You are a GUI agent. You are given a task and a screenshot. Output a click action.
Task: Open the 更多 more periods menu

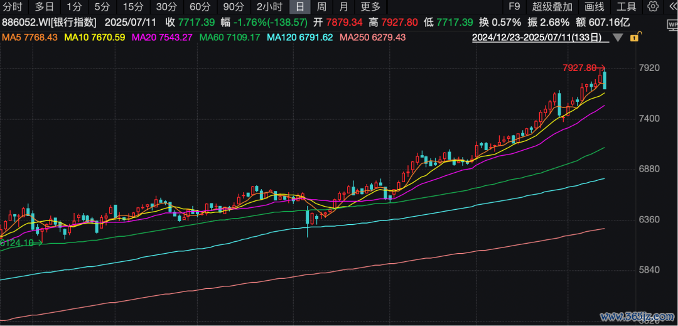tap(370, 6)
